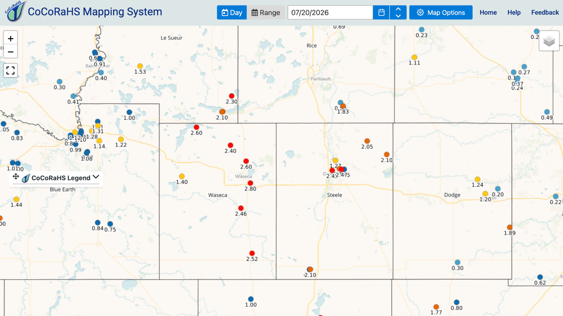Viewport: 563px width, 316px height.
Task: Select the 2.10 orange marker below 2.05
Action: click(x=387, y=154)
